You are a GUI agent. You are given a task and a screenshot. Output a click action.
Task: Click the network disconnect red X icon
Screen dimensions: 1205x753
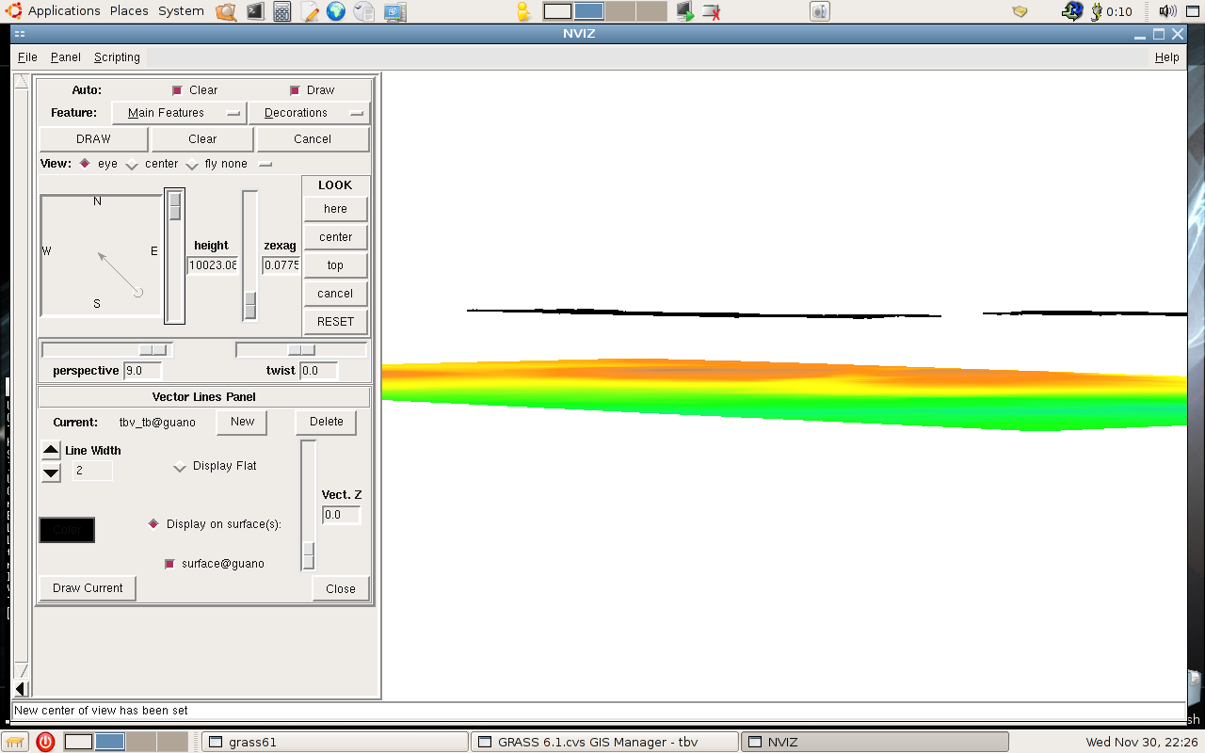(713, 12)
